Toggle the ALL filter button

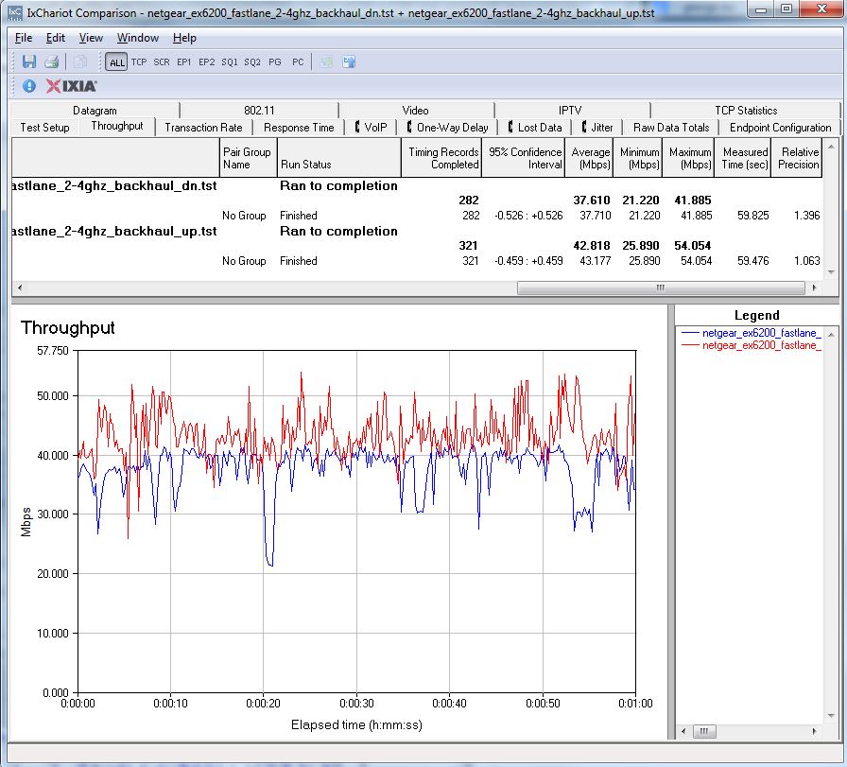click(x=116, y=62)
